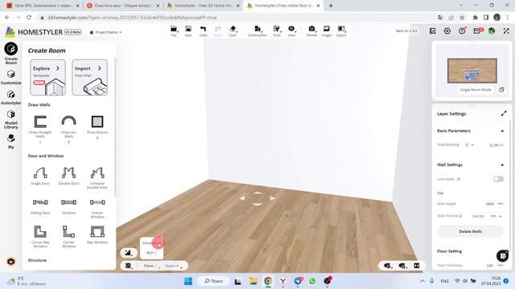Open the Windows Start menu
The width and height of the screenshot is (515, 289).
pos(188,281)
